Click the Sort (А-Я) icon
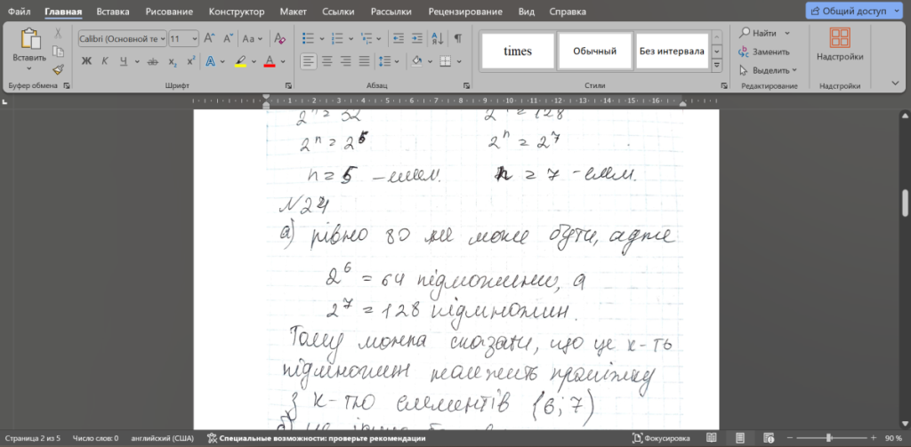Screen dimensions: 911x447 tap(438, 39)
